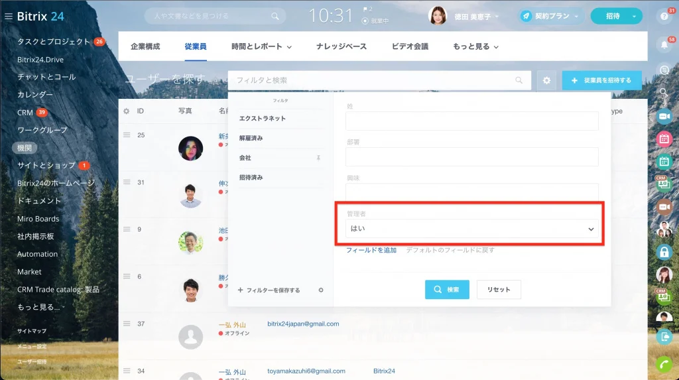
Task: Select エクストラネット filter preset
Action: pos(263,118)
